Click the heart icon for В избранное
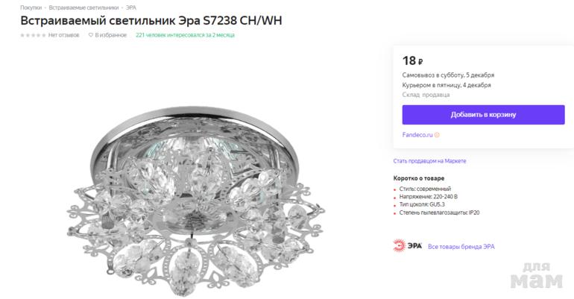 tap(91, 35)
